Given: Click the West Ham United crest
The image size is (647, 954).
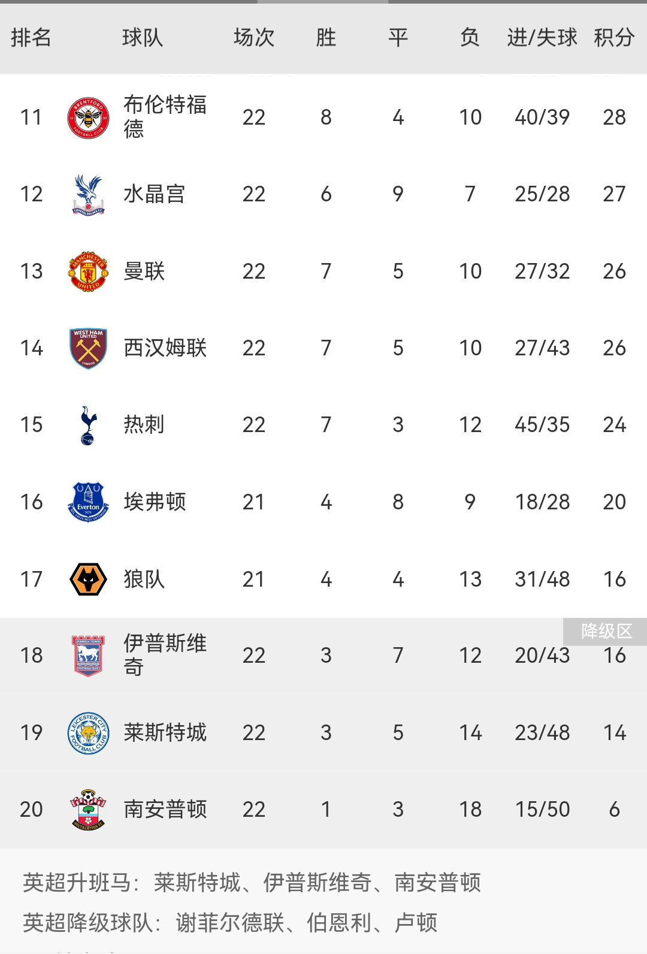Looking at the screenshot, I should (x=88, y=348).
